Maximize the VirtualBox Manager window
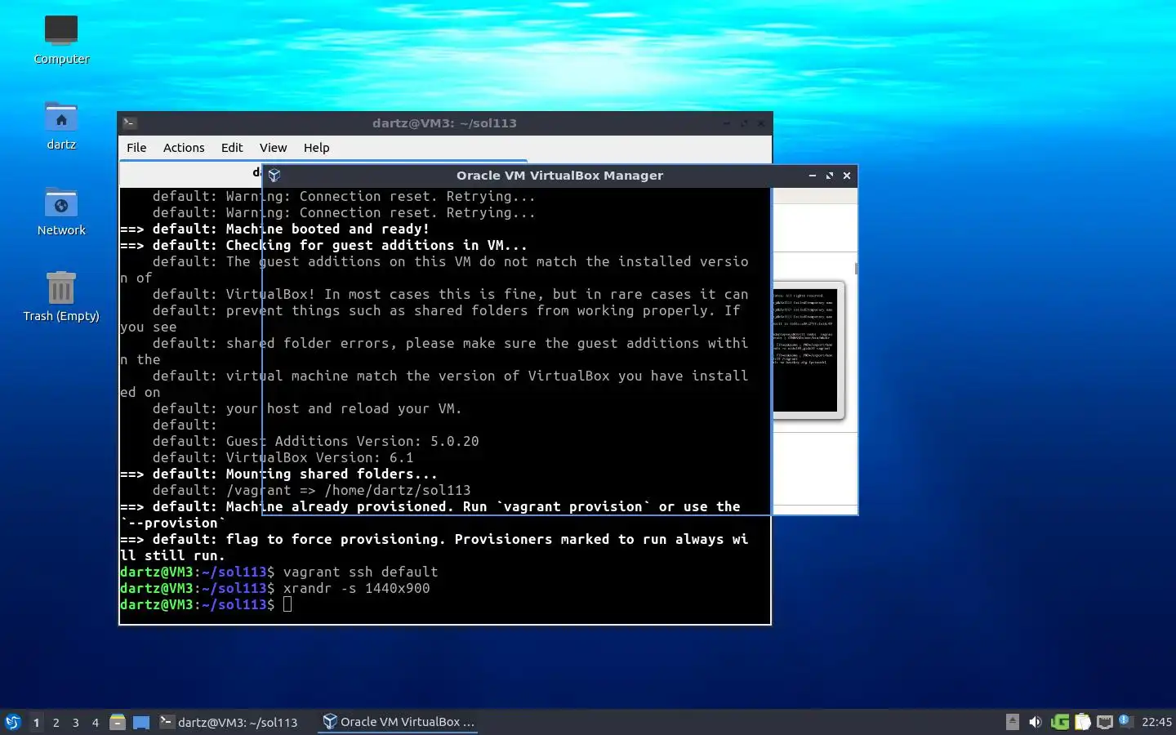 [830, 176]
